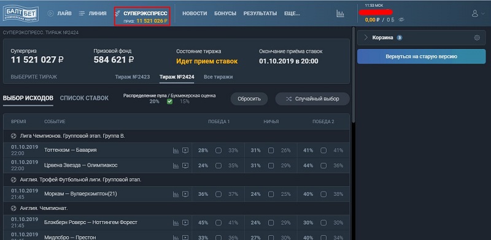Click Призовой фонд value 584 621 ₽
Screen dimensions: 491x240
[114, 59]
